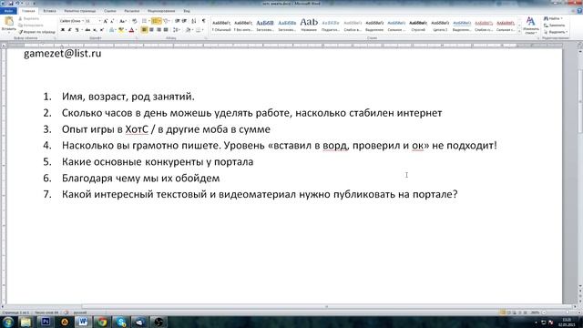The image size is (583, 328).
Task: Increase font size with Grow Font icon
Action: point(106,21)
